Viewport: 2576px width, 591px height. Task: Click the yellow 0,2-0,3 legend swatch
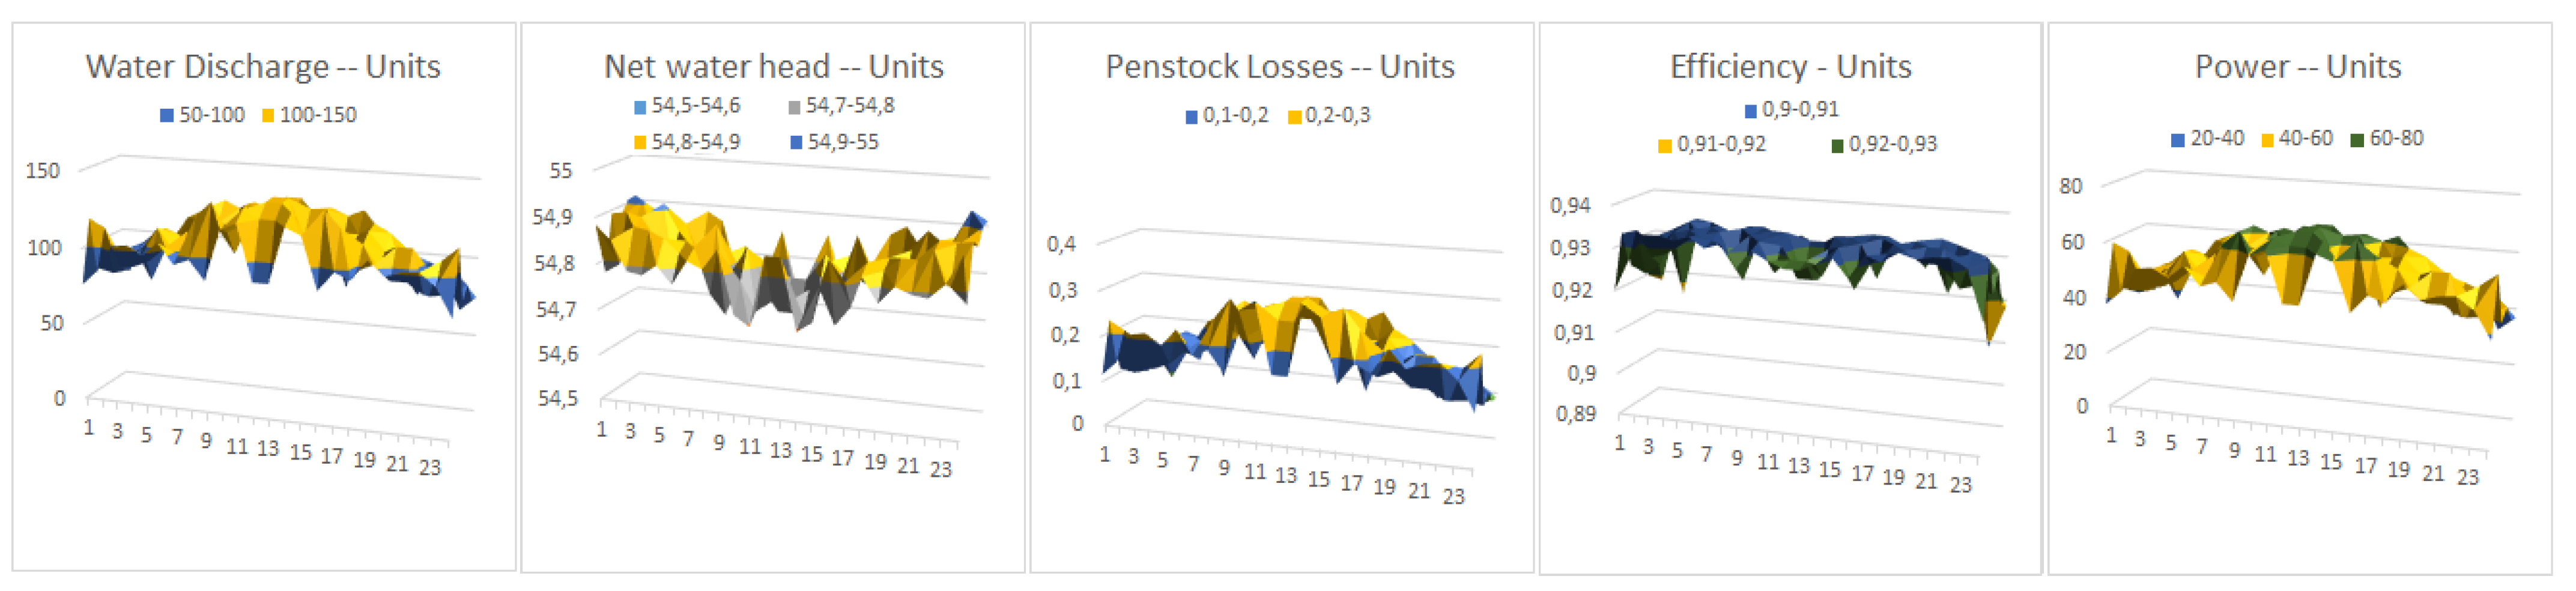pyautogui.click(x=1294, y=117)
